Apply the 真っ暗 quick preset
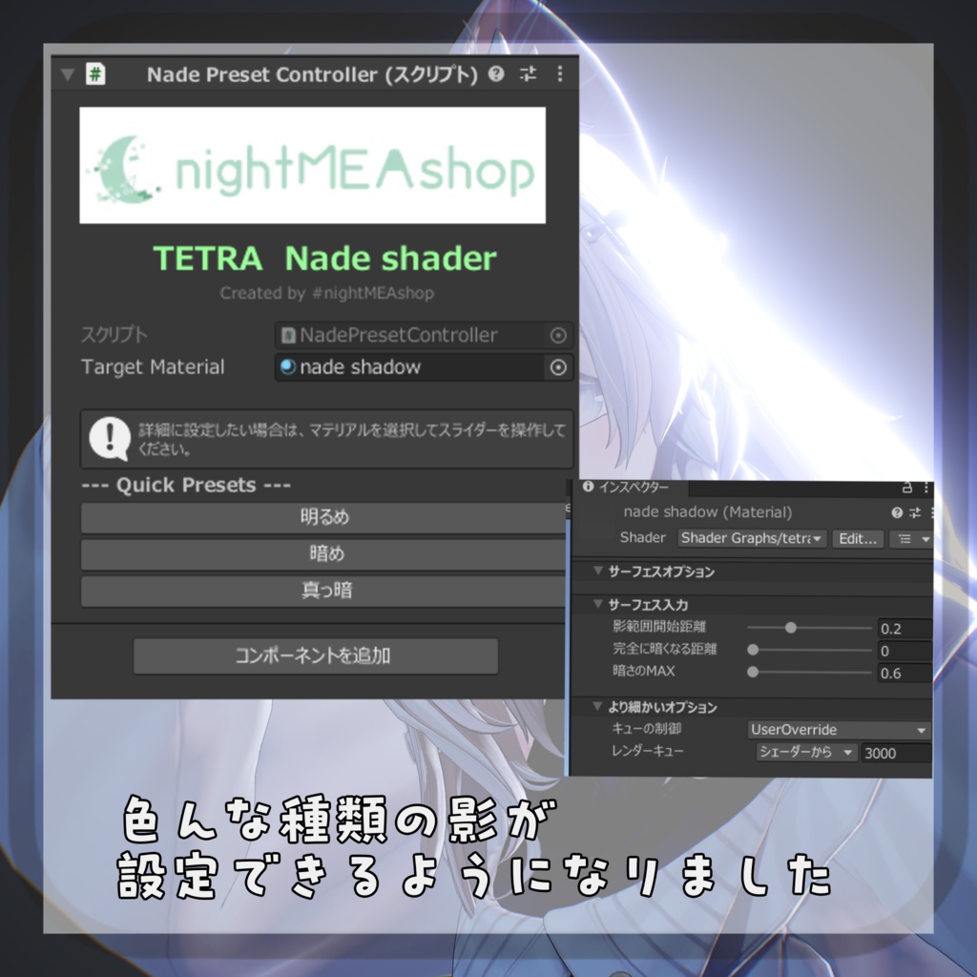The width and height of the screenshot is (977, 977). click(x=324, y=590)
